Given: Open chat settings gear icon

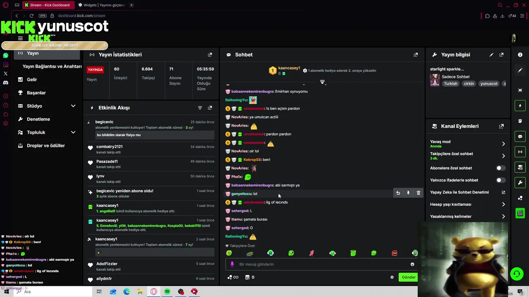Looking at the screenshot, I should pyautogui.click(x=392, y=277).
